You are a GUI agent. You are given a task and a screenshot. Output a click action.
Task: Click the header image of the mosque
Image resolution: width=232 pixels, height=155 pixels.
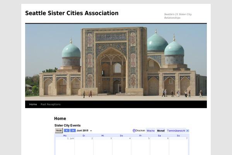[x=116, y=62]
